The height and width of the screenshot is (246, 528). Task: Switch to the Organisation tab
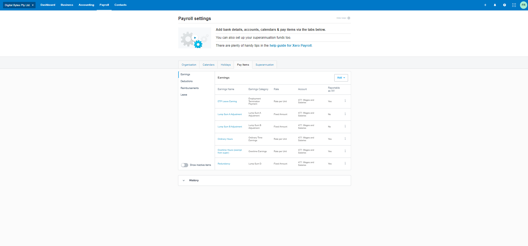point(189,65)
